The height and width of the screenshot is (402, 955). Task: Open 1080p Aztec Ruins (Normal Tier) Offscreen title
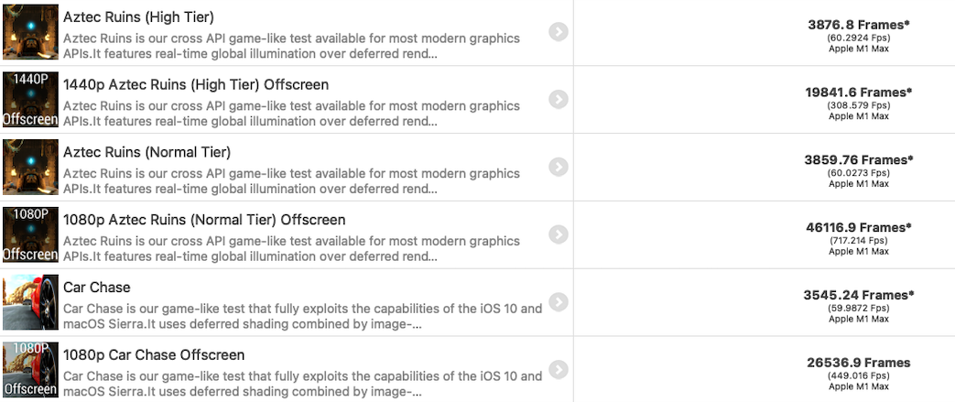(204, 220)
